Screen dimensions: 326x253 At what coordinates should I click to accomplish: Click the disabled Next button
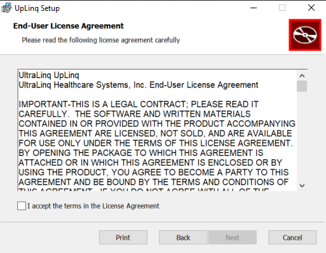point(233,237)
